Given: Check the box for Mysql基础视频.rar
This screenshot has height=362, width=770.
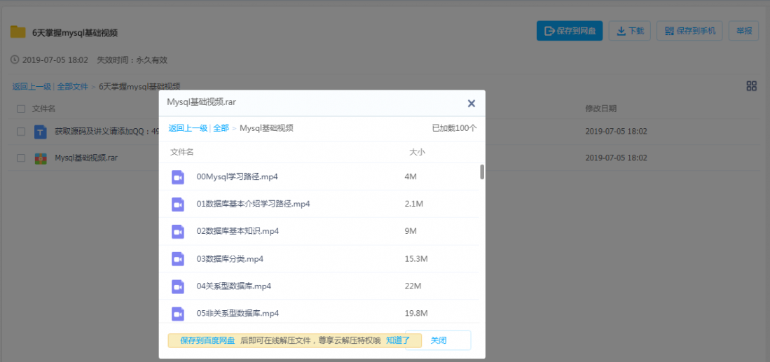Looking at the screenshot, I should (21, 158).
